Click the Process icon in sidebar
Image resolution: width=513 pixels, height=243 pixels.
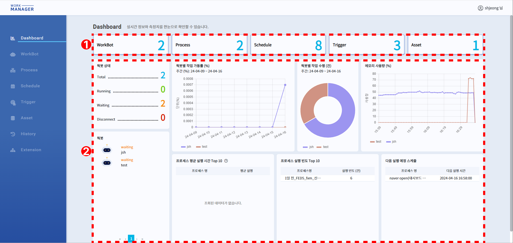13,70
